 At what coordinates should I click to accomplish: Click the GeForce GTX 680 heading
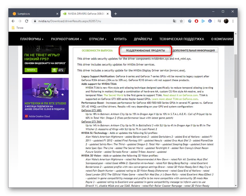pyautogui.click(x=91, y=110)
